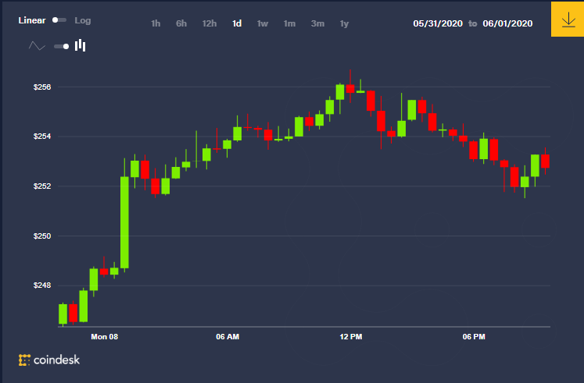Viewport: 584px width, 383px height.
Task: Click the red candle at the 12 PM peak
Action: 350,88
